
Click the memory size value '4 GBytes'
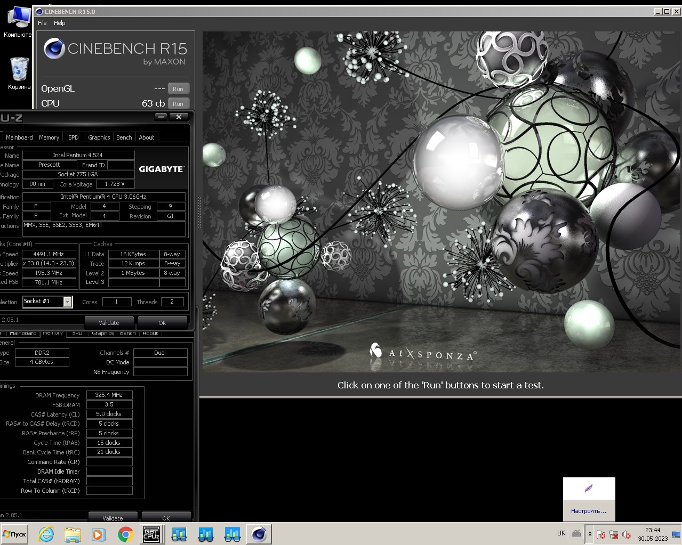coord(42,362)
